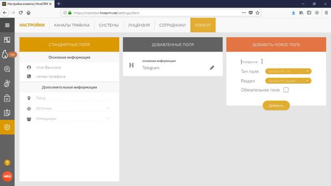Edit the Telegram field with pencil icon
Image resolution: width=331 pixels, height=186 pixels.
(212, 68)
